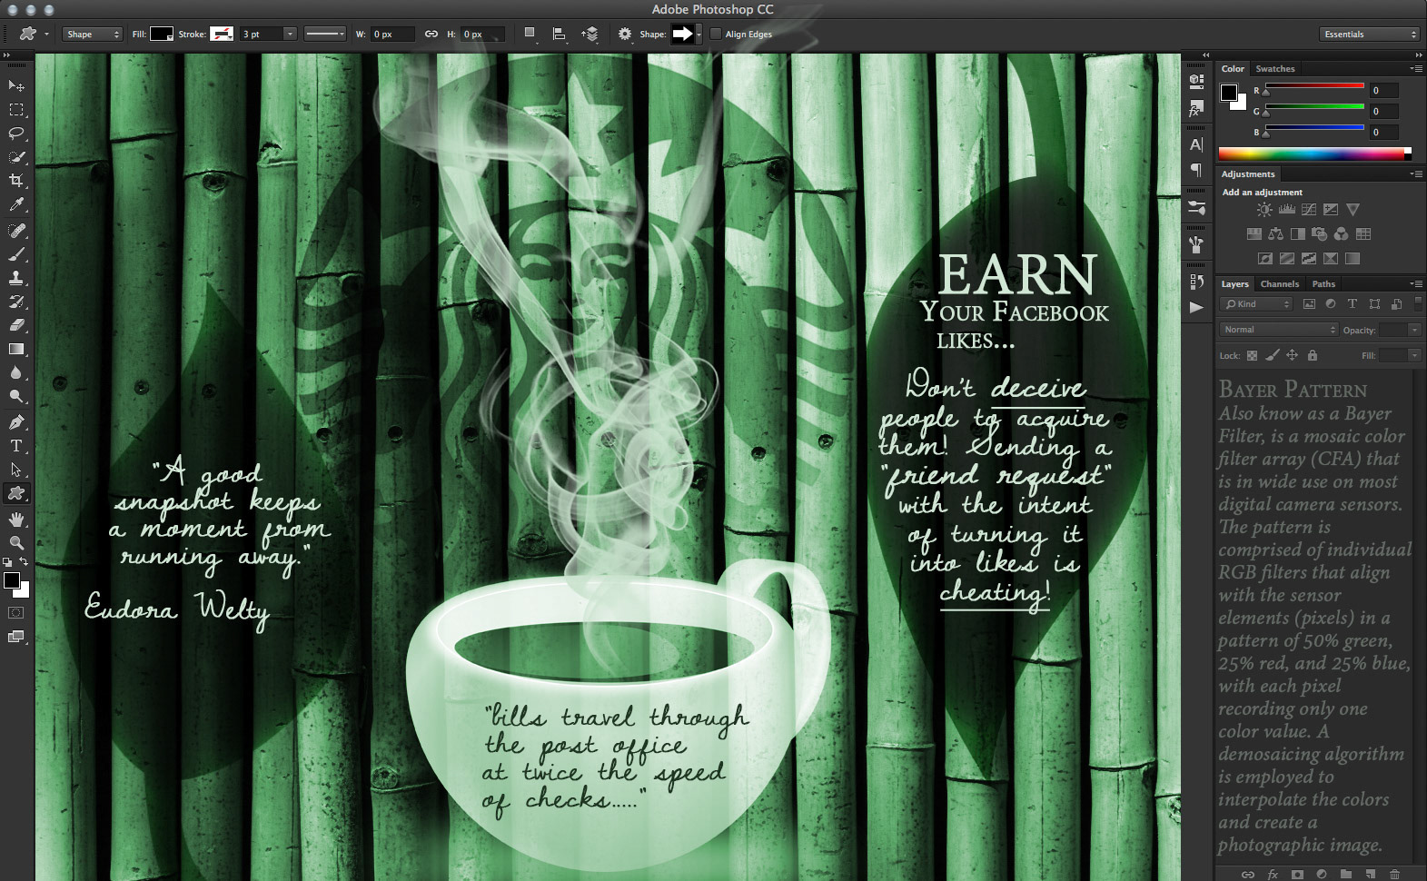Toggle pixel layer filter
Image resolution: width=1427 pixels, height=881 pixels.
[1309, 304]
